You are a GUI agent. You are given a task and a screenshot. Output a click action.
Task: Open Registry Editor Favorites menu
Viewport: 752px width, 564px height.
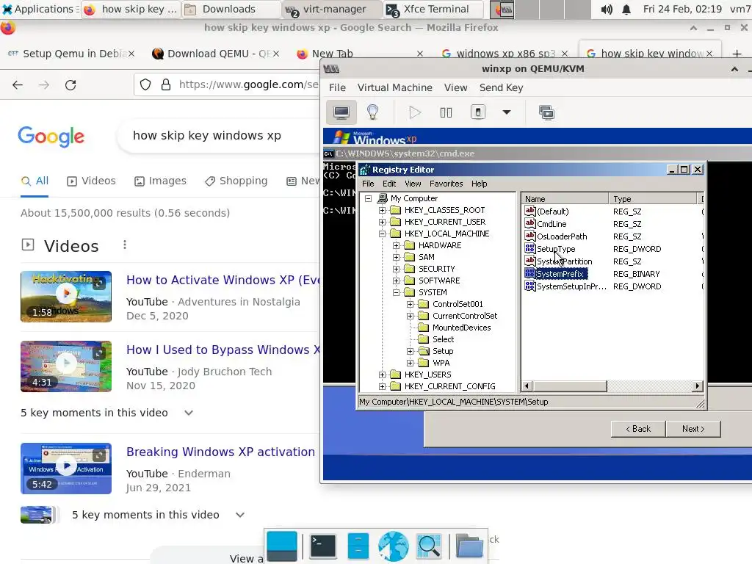[x=446, y=184]
